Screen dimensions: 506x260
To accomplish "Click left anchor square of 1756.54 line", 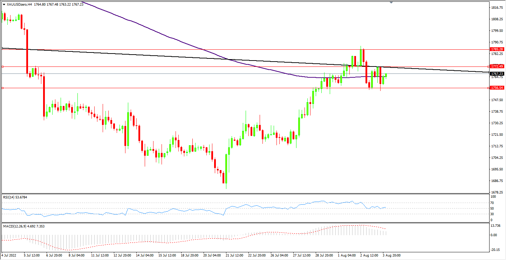I will click(2, 88).
